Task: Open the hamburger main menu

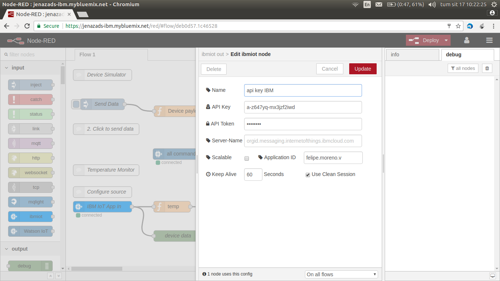Action: pos(489,40)
